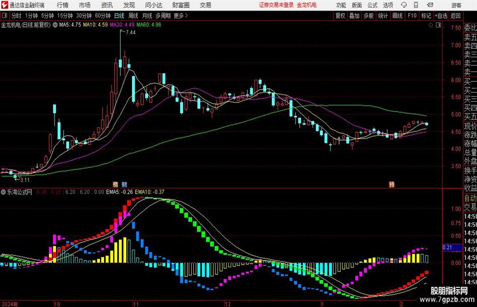Open the 交易 menu
The height and width of the screenshot is (307, 477).
point(205,5)
